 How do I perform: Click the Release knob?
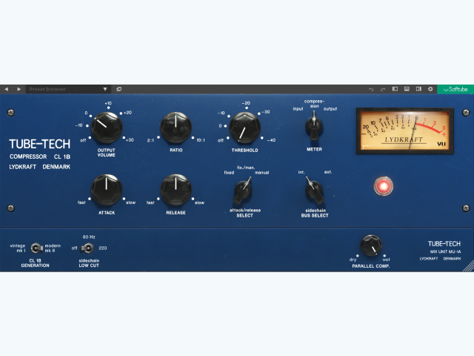(x=176, y=190)
